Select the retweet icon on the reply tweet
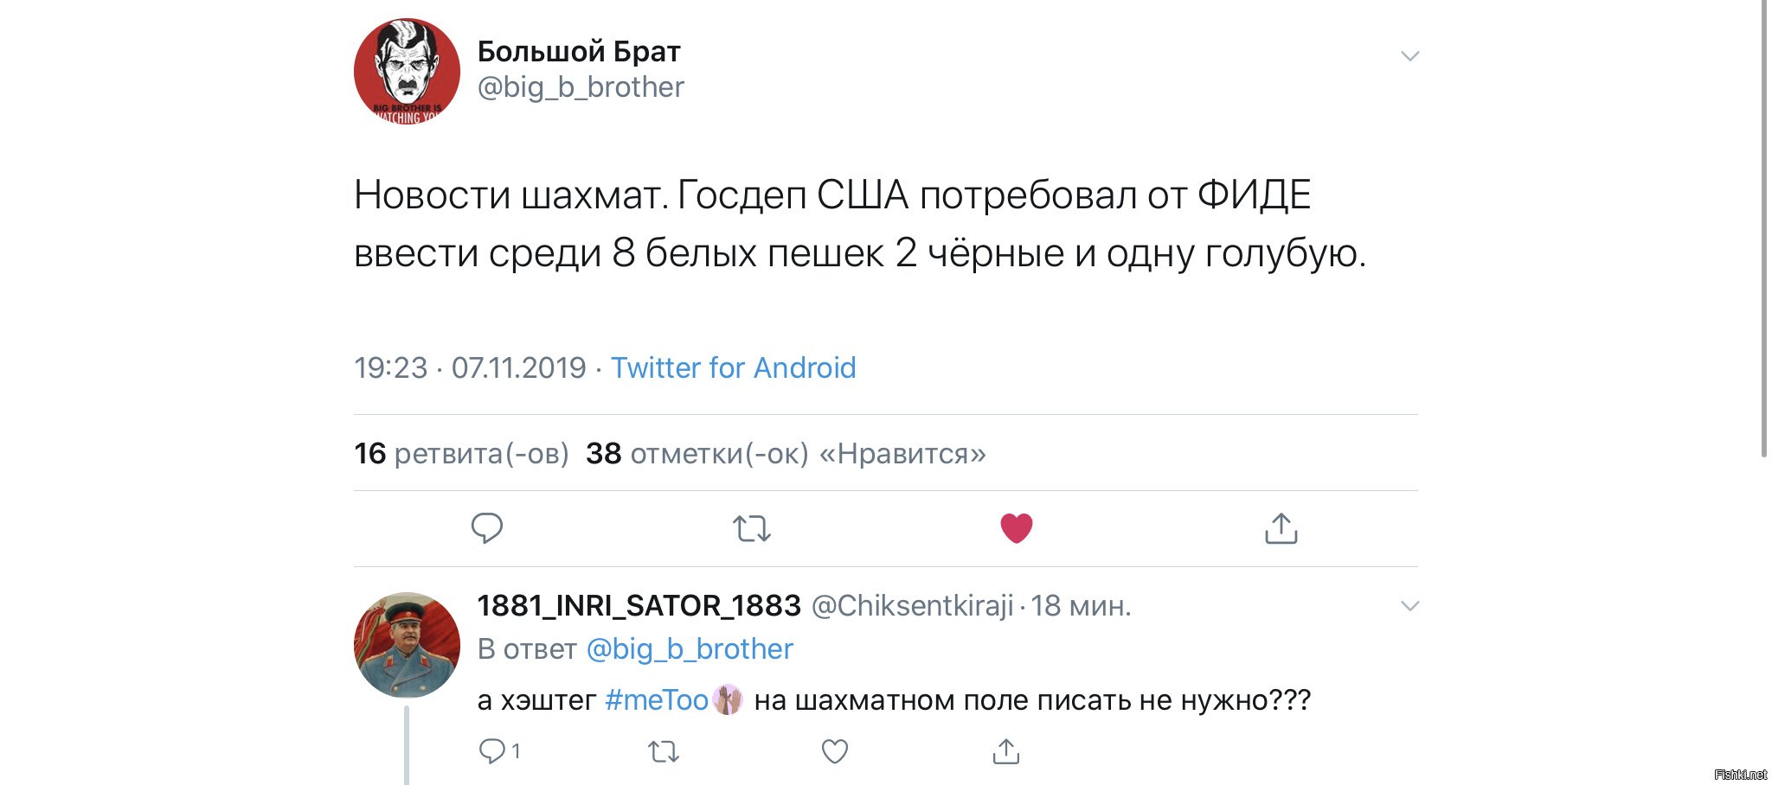Image resolution: width=1772 pixels, height=785 pixels. point(663,750)
